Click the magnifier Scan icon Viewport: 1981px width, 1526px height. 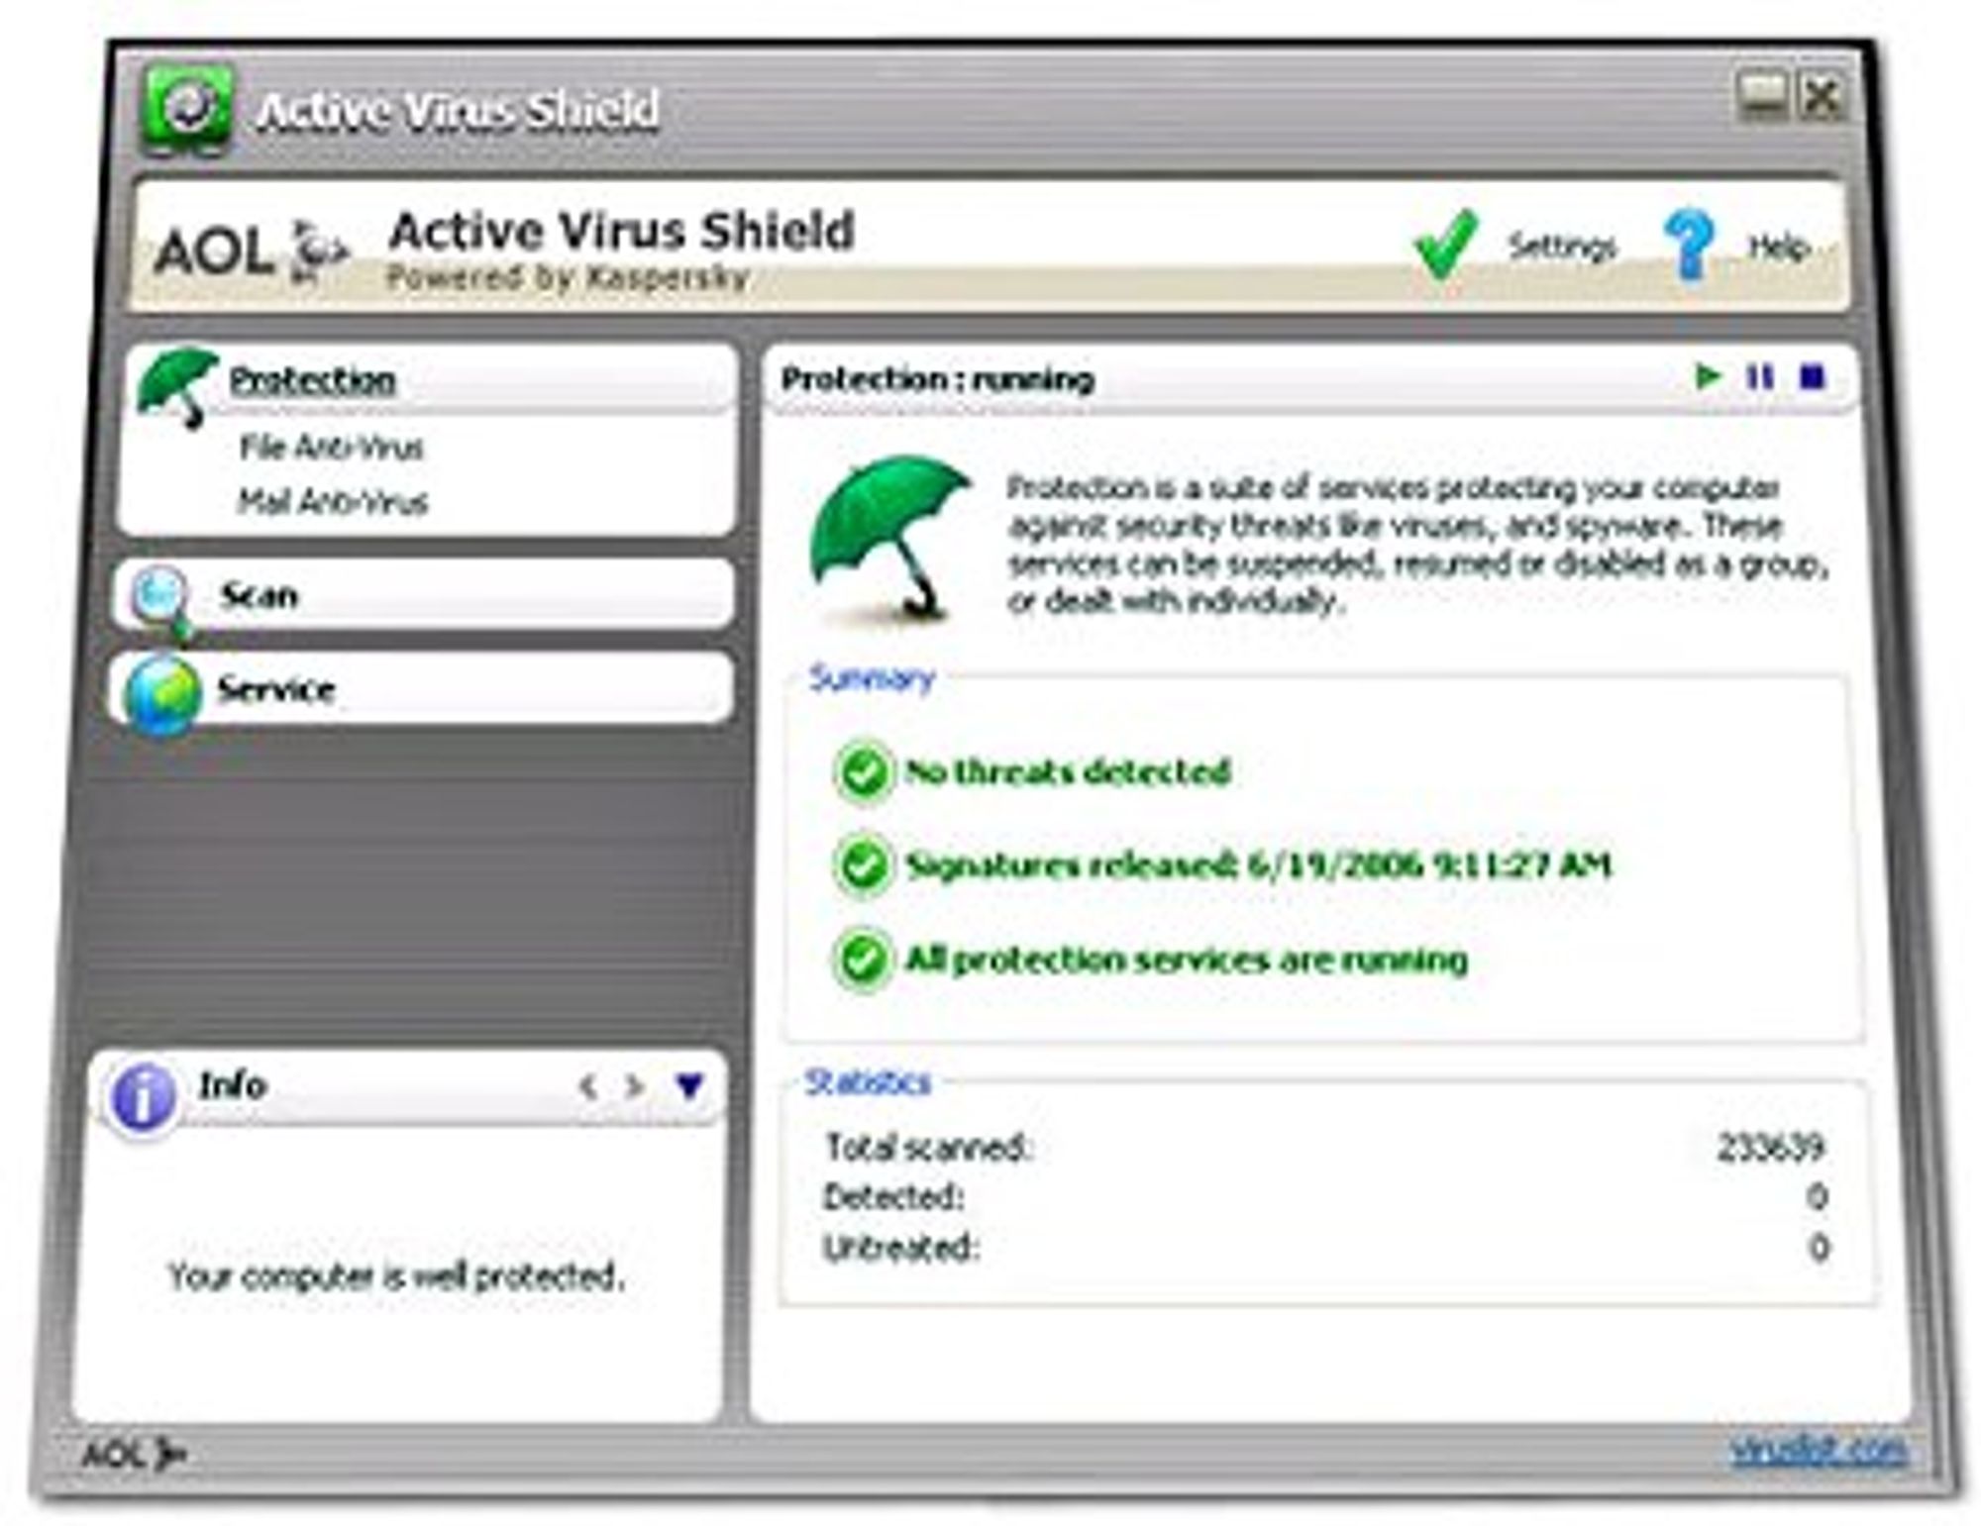click(x=162, y=600)
